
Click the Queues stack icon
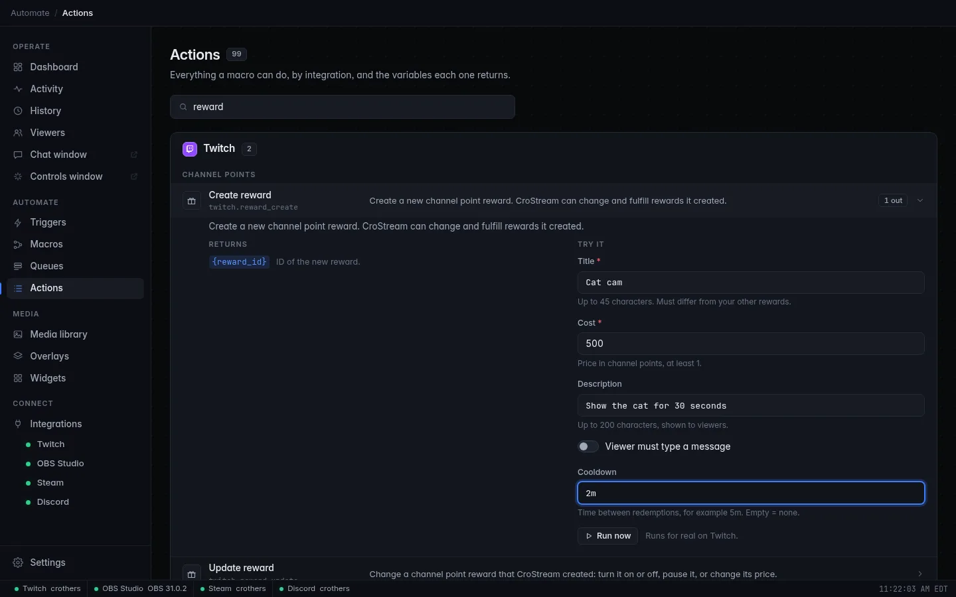coord(18,266)
